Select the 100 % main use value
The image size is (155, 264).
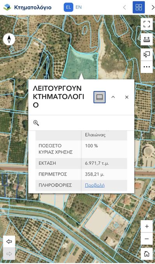pos(91,145)
